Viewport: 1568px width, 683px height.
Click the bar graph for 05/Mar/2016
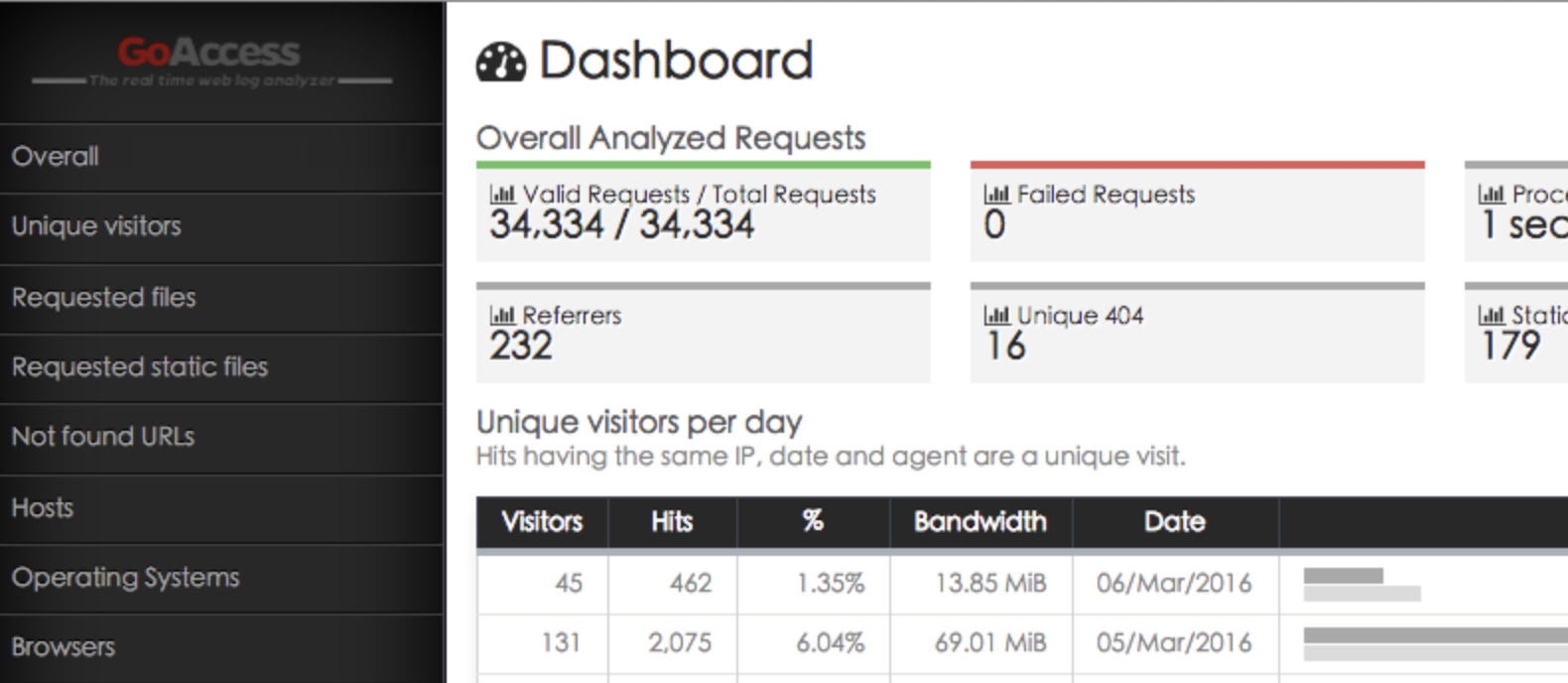coord(1435,644)
